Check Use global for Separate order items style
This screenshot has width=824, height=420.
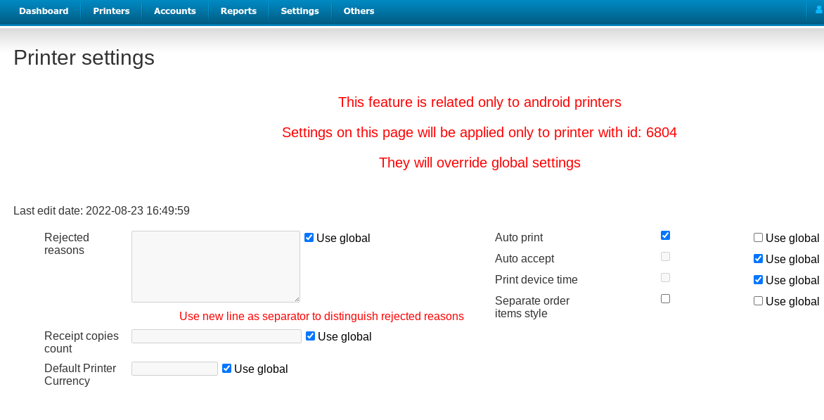[758, 301]
